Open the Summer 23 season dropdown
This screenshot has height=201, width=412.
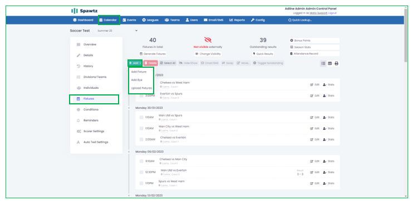[117, 31]
